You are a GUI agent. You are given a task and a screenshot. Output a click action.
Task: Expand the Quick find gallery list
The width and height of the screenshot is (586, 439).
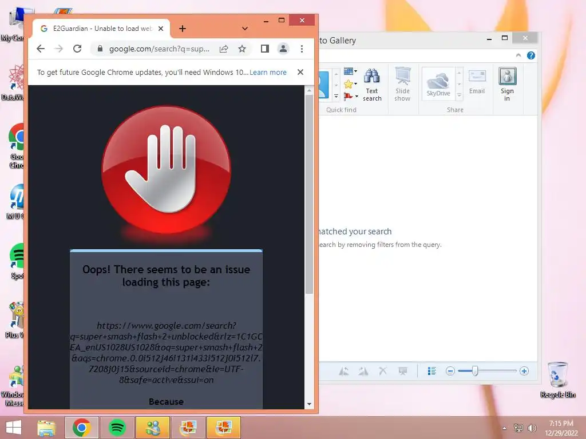pos(336,96)
